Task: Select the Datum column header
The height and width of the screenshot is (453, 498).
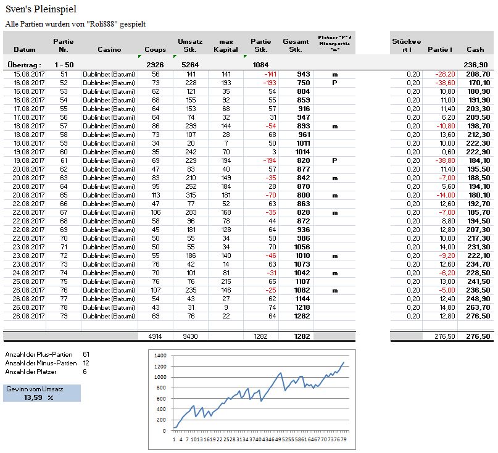Action: [25, 49]
